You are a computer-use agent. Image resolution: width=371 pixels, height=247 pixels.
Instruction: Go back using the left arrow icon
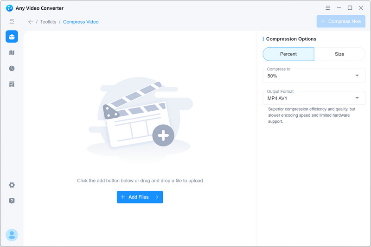31,22
